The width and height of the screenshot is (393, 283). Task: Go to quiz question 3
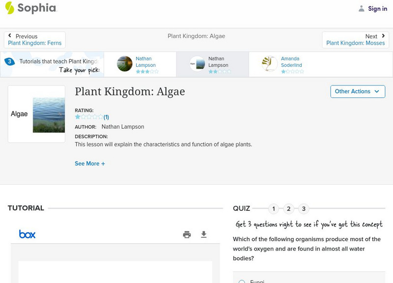tap(304, 209)
